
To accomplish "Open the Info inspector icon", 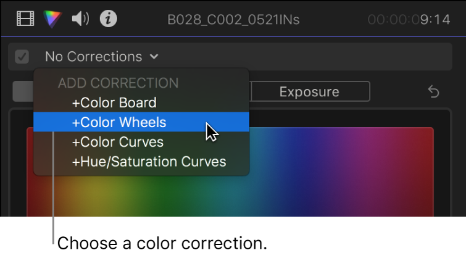I will pos(109,19).
